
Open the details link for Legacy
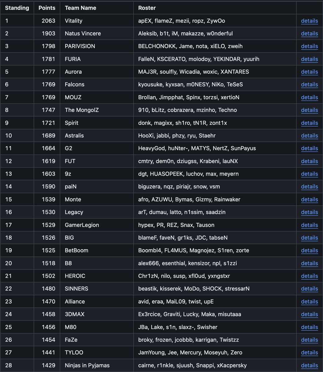[309, 212]
